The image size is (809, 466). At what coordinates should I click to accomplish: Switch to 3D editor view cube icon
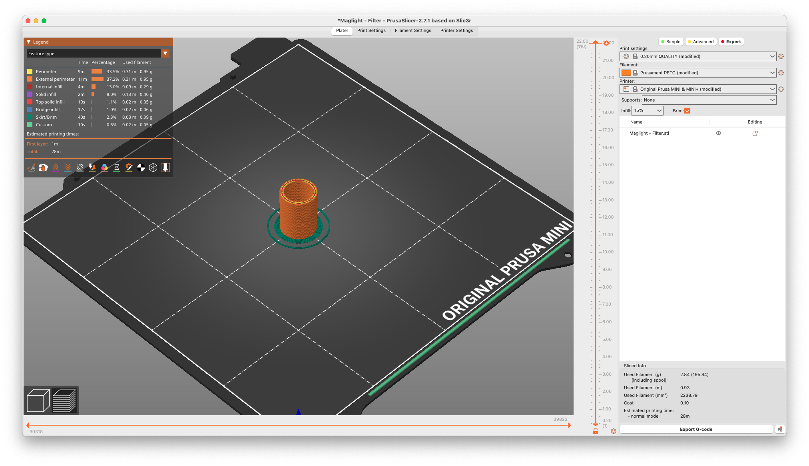38,400
